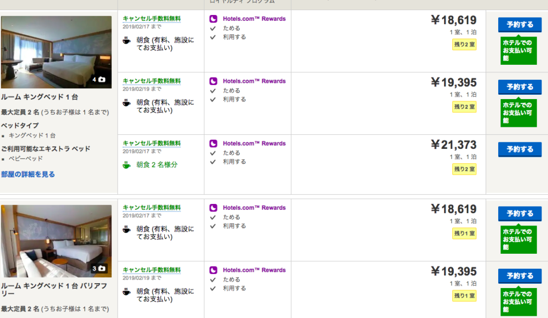The image size is (548, 318).
Task: Click the coffee cup icon in the first room's ¥19,395 row
Action: pyautogui.click(x=126, y=103)
